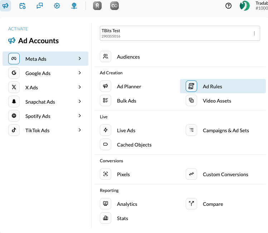Open TBits Test account options menu
The image size is (268, 233).
click(x=254, y=33)
